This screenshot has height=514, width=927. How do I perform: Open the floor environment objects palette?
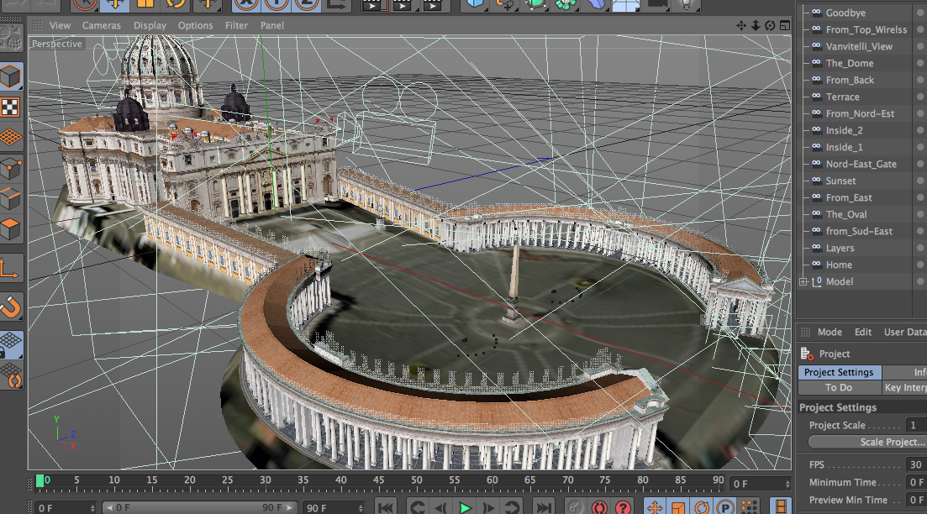(x=625, y=5)
